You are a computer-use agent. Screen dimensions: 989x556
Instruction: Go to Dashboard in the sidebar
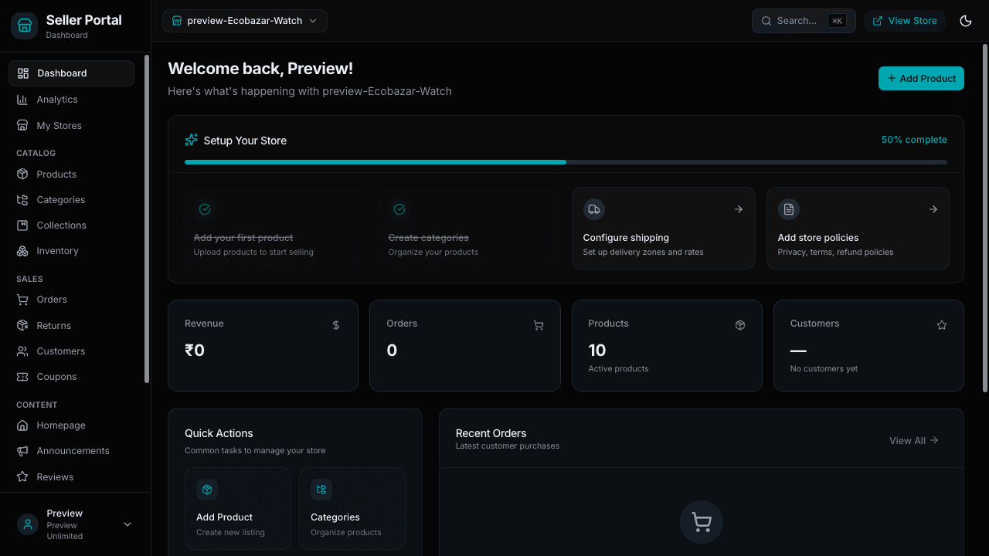click(71, 73)
